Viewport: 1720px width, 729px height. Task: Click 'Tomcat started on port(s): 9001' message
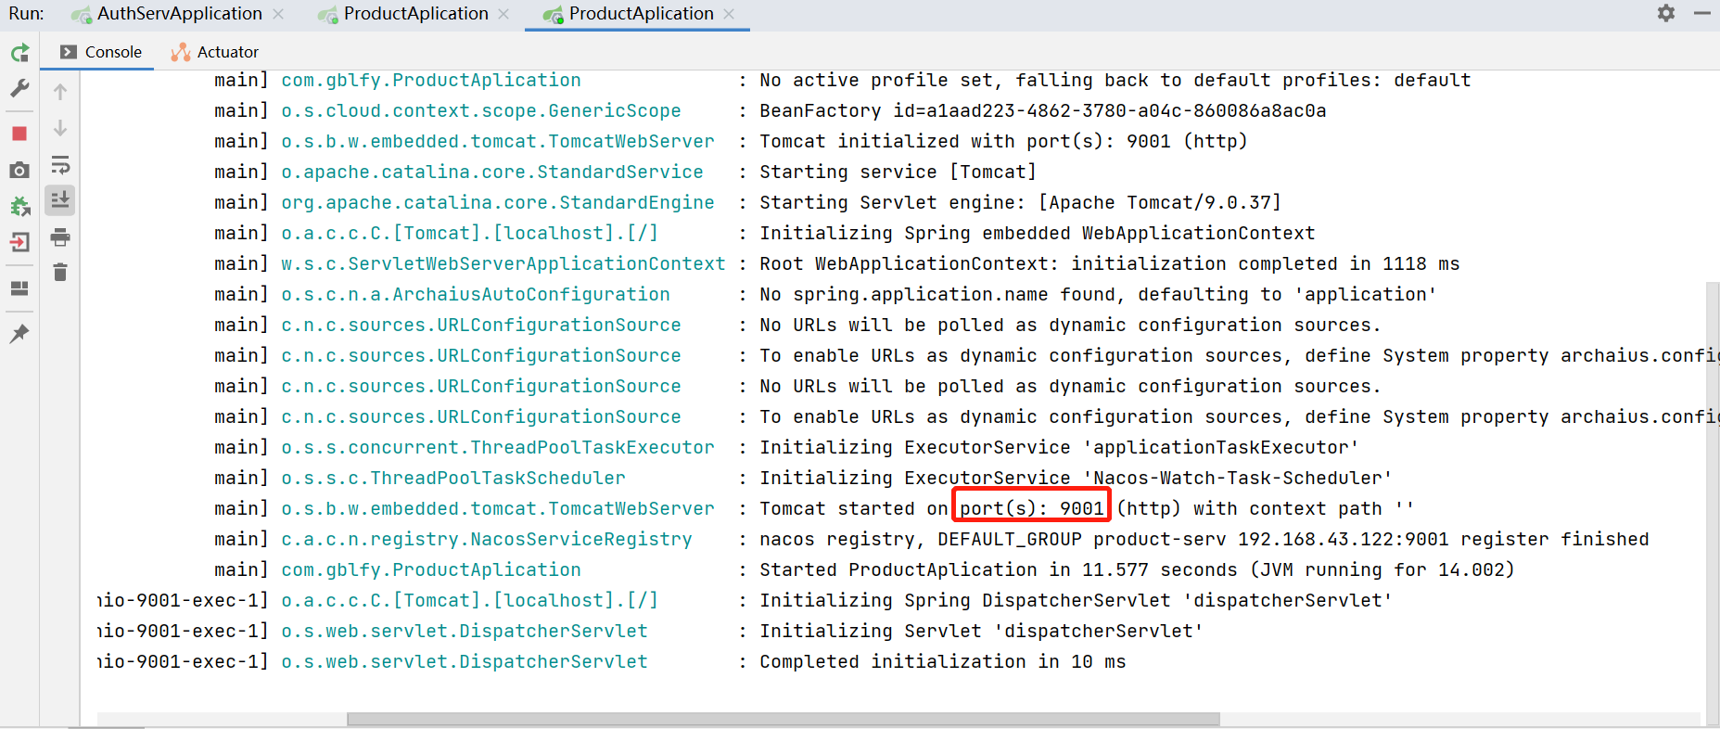click(x=1087, y=508)
